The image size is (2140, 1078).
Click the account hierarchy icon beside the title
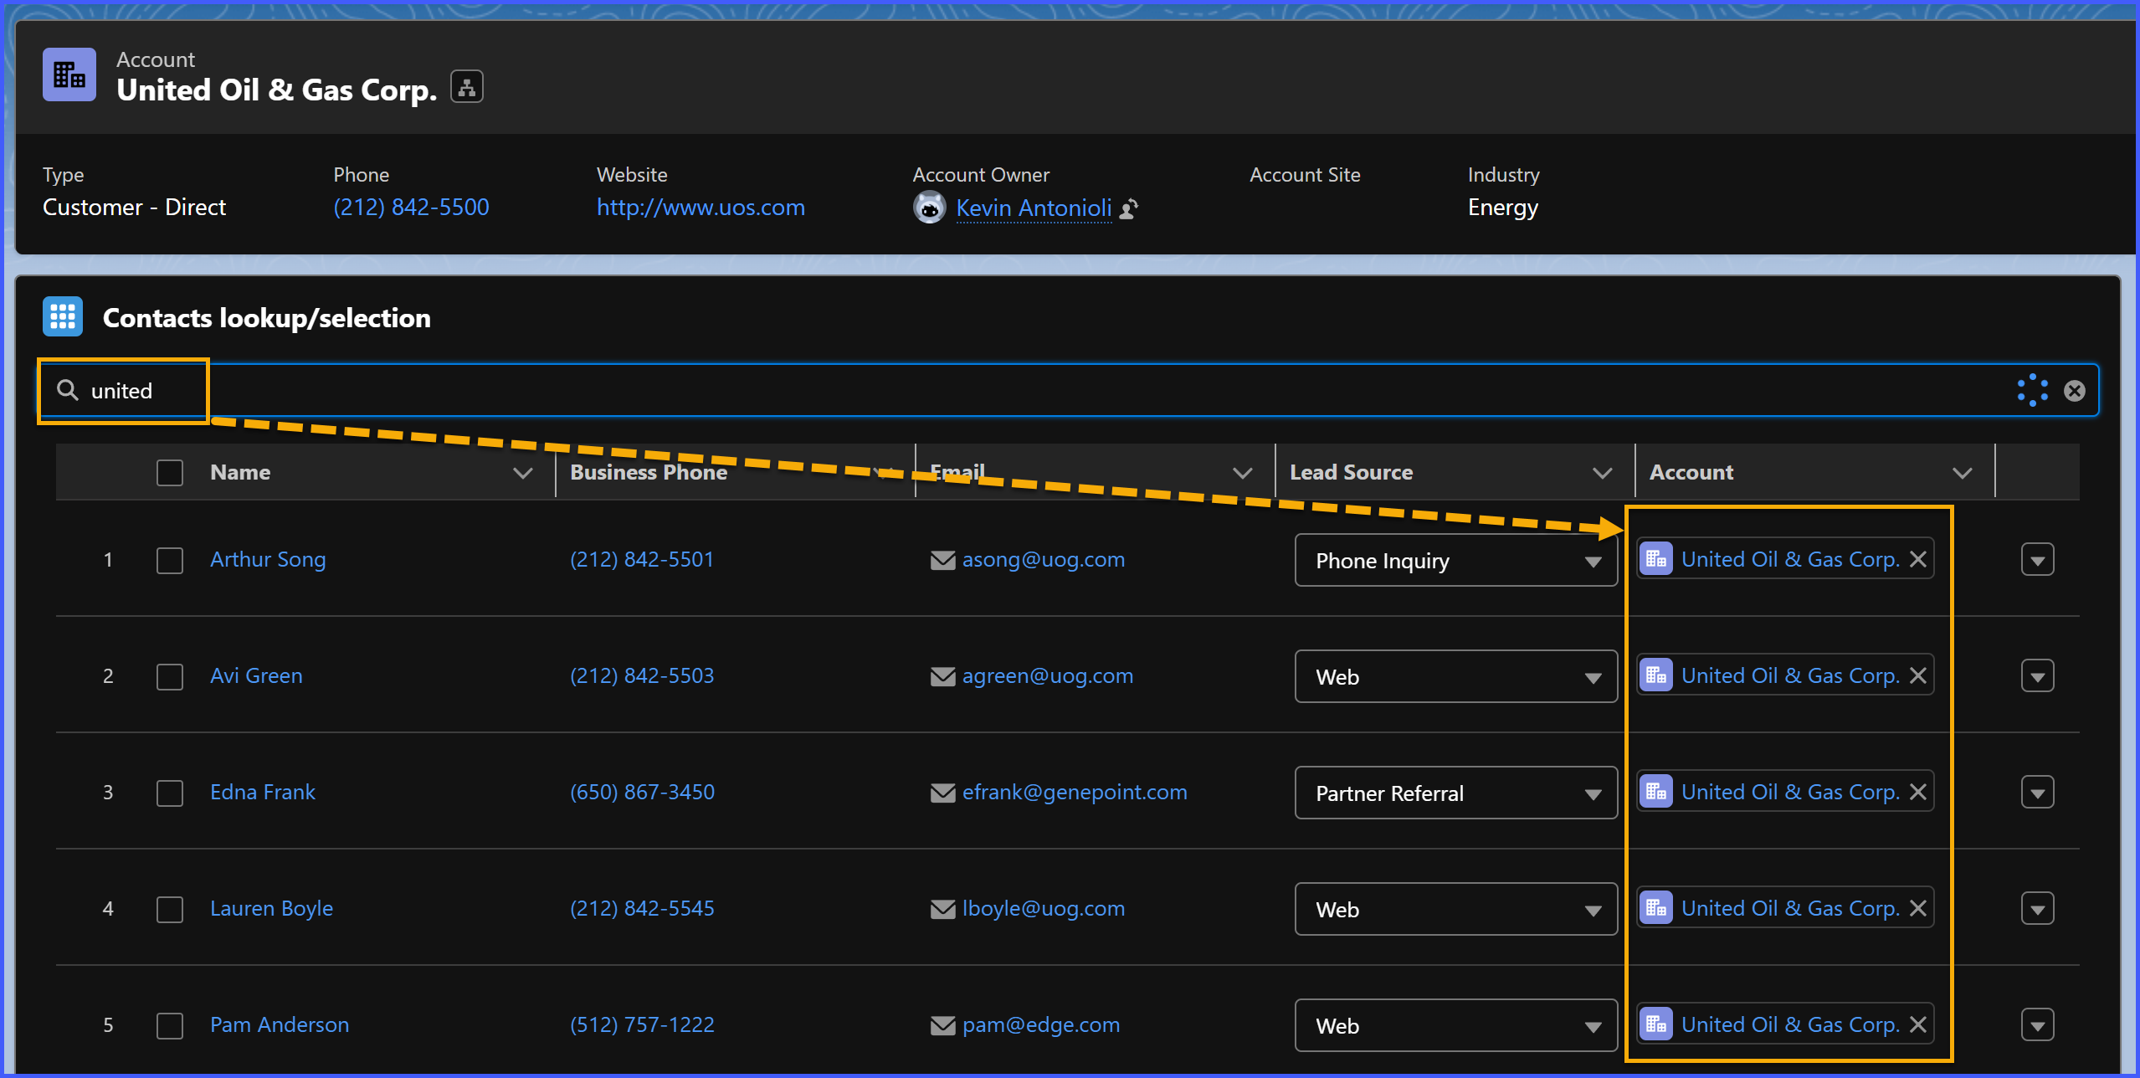click(466, 87)
